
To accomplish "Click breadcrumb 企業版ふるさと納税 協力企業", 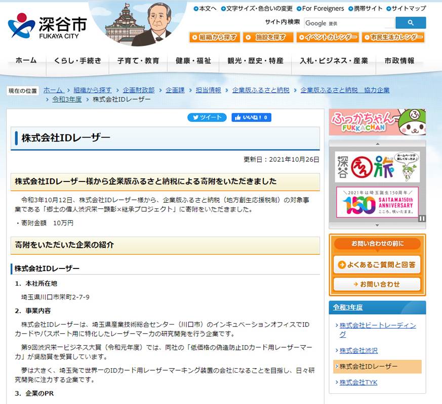I will click(x=345, y=90).
